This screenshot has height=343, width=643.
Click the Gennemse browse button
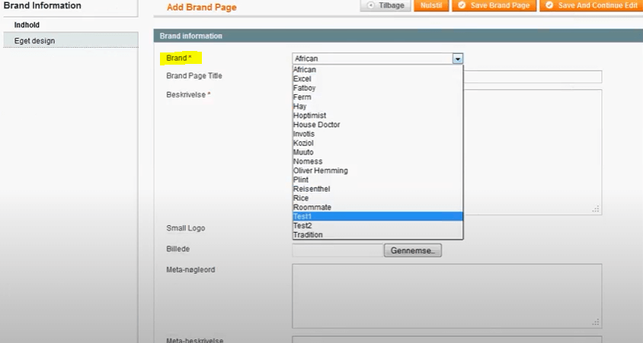tap(412, 250)
